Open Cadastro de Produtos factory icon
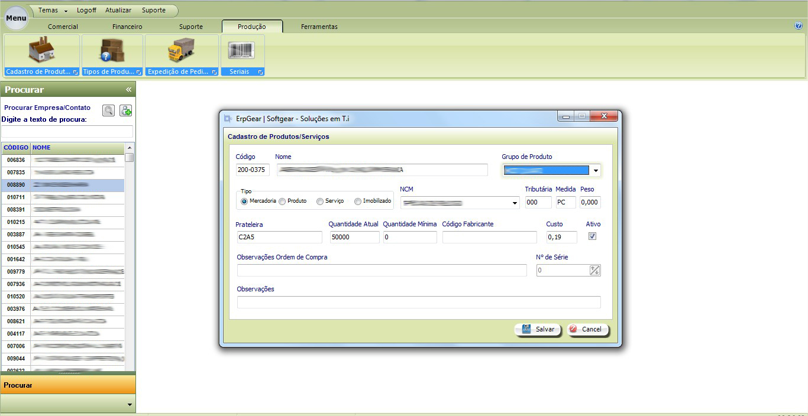The image size is (808, 416). coord(41,51)
